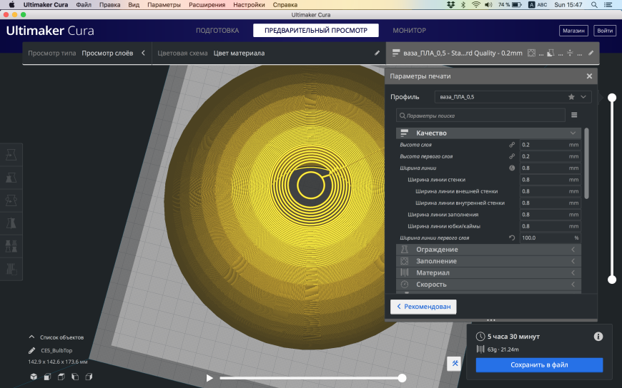Click adhesion icon in settings summary bar
The image size is (622, 388).
pyautogui.click(x=570, y=53)
